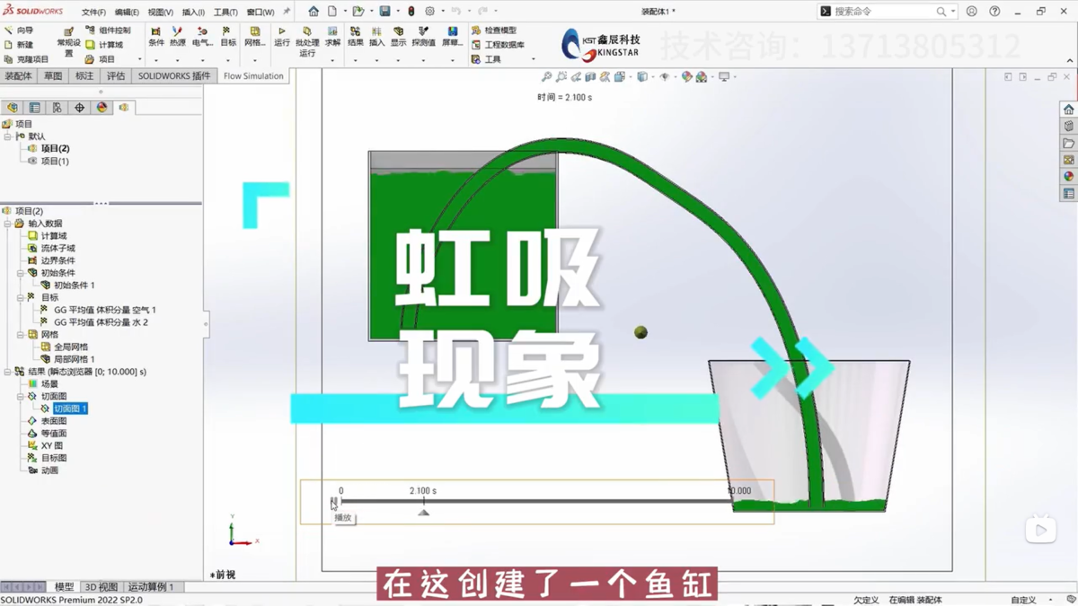1078x606 pixels.
Task: Click the play button on time slider
Action: (x=334, y=504)
